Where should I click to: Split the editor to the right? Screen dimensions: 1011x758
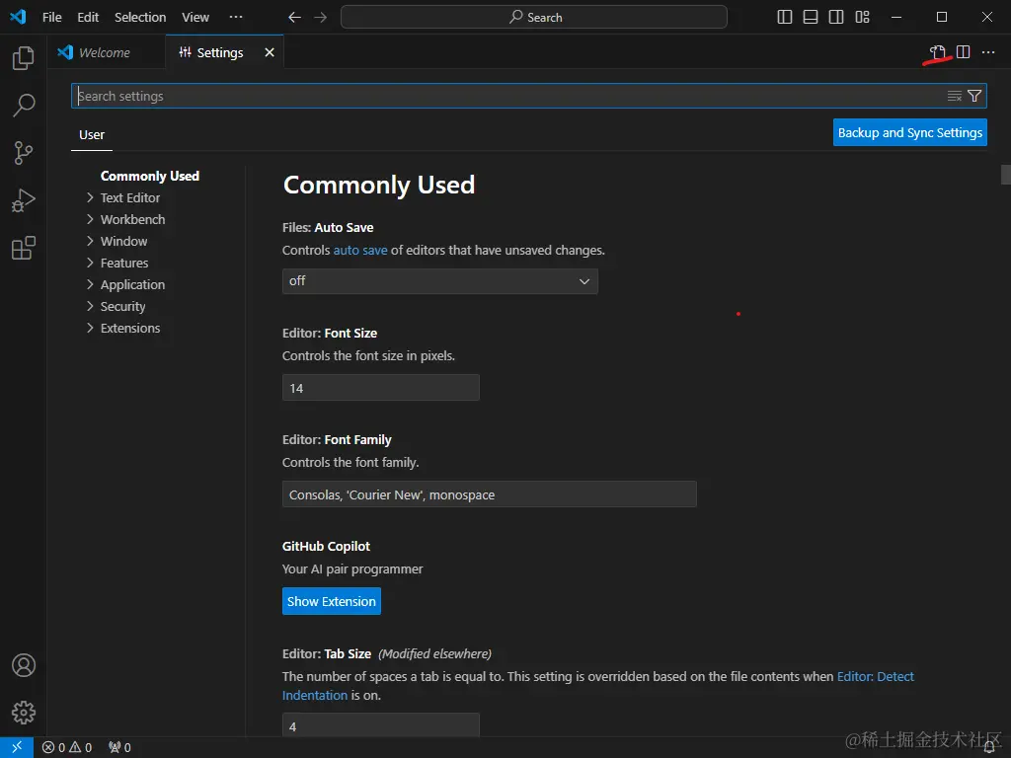click(964, 52)
